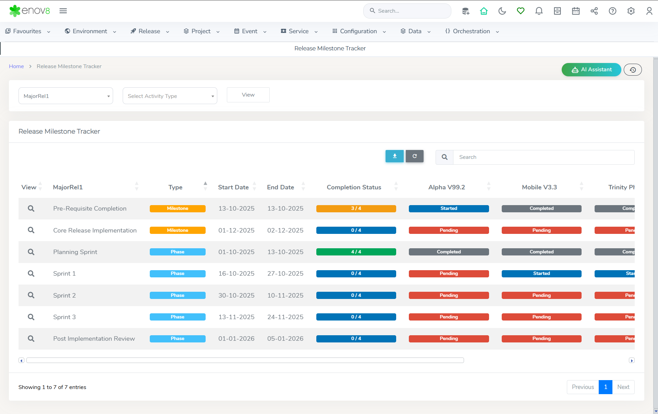The height and width of the screenshot is (414, 658).
Task: Open Select Activity Type dropdown
Action: coord(170,96)
